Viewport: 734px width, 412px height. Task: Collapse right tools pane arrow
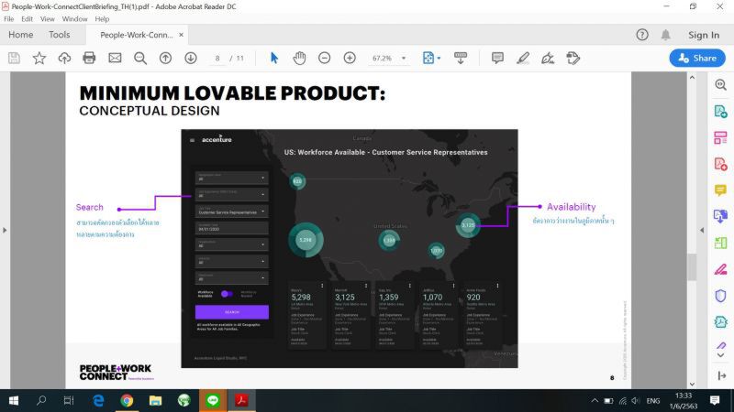click(702, 230)
